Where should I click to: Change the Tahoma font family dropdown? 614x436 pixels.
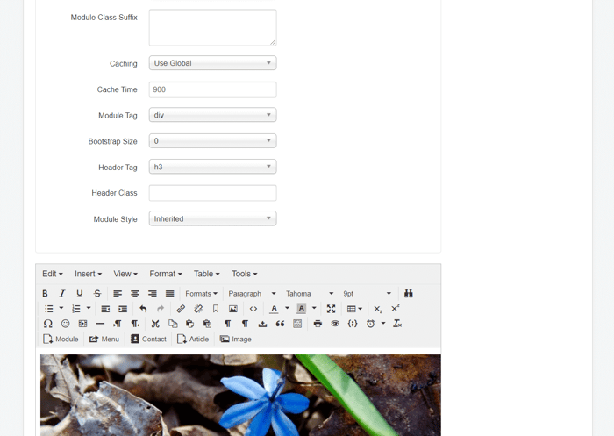[x=310, y=293]
